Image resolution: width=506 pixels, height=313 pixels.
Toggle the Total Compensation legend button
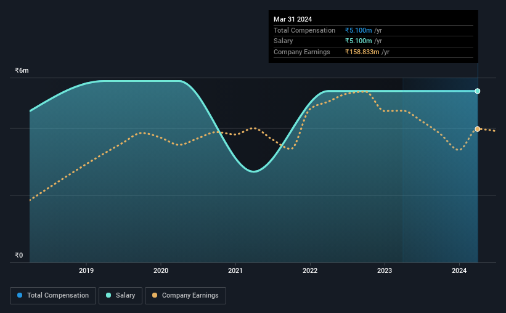pos(53,296)
